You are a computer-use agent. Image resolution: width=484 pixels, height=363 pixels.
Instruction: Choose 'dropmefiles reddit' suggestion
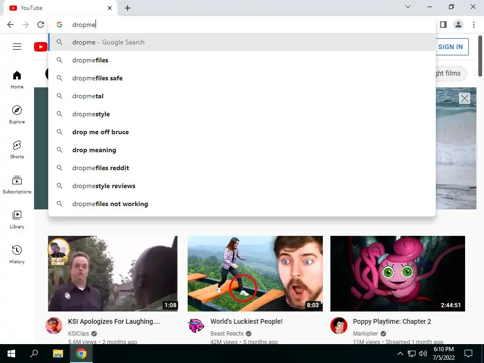tap(242, 168)
